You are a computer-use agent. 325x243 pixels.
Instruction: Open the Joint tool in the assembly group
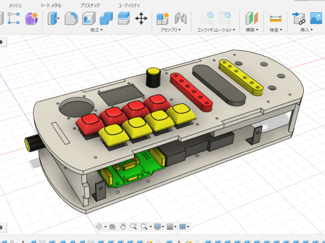[x=180, y=18]
